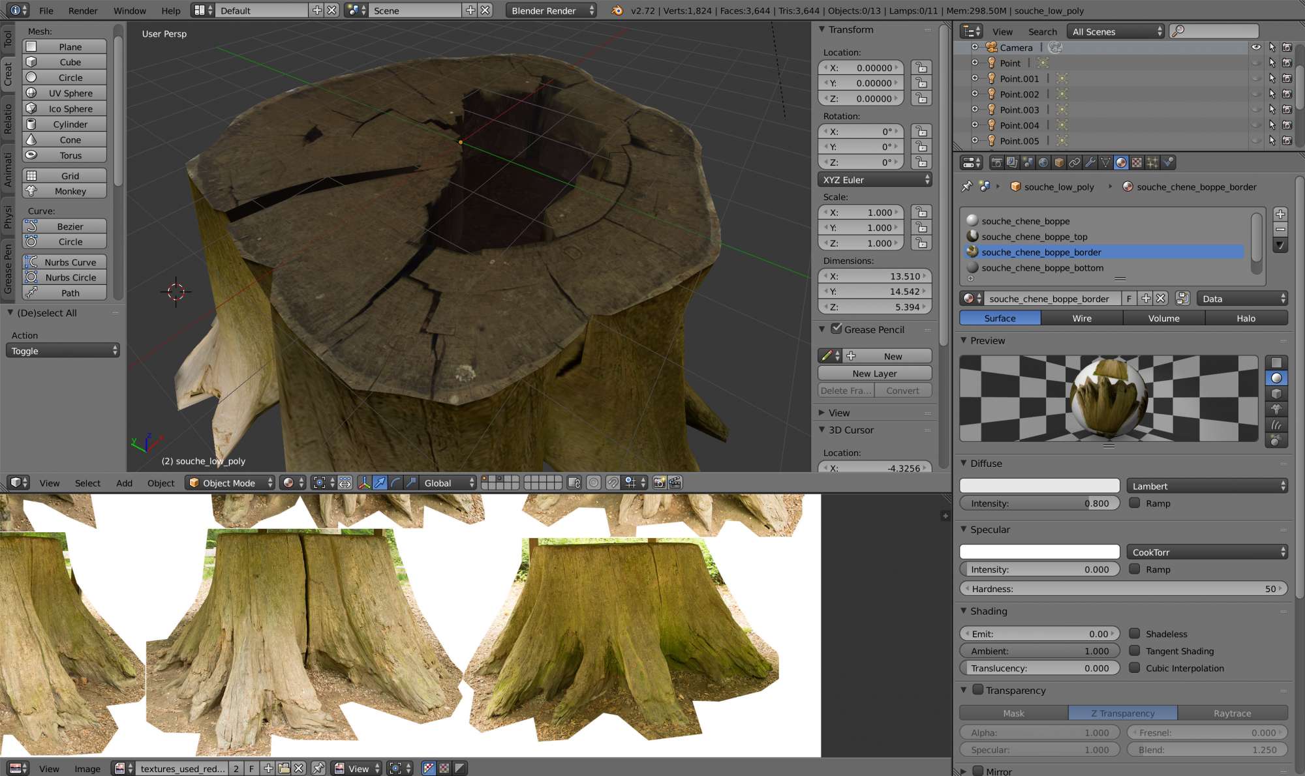Screen dimensions: 1305x776
Task: Open the Modifiers wrench tab
Action: tap(1090, 162)
